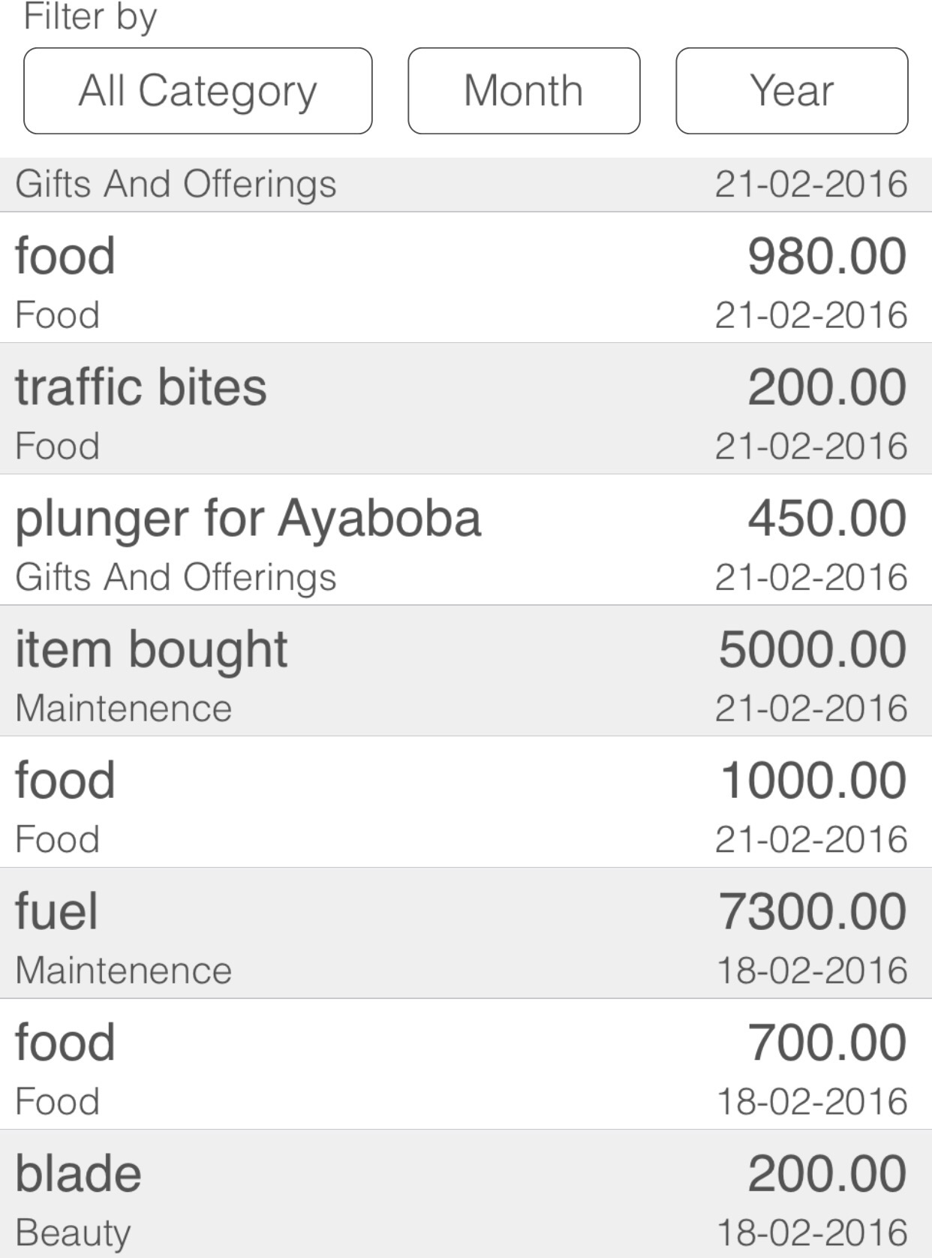Open the food expense of 700.00
The height and width of the screenshot is (1258, 932).
(465, 1064)
